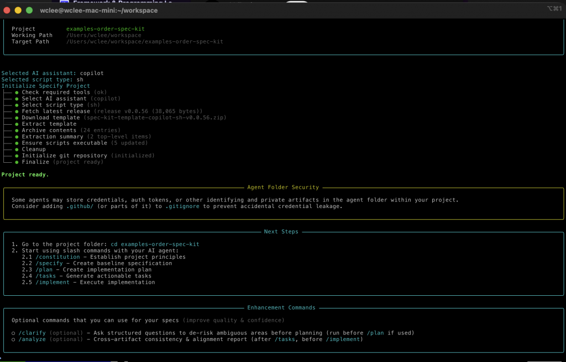This screenshot has width=566, height=362.
Task: Click the '(improve quality & confidence)' note
Action: click(234, 321)
